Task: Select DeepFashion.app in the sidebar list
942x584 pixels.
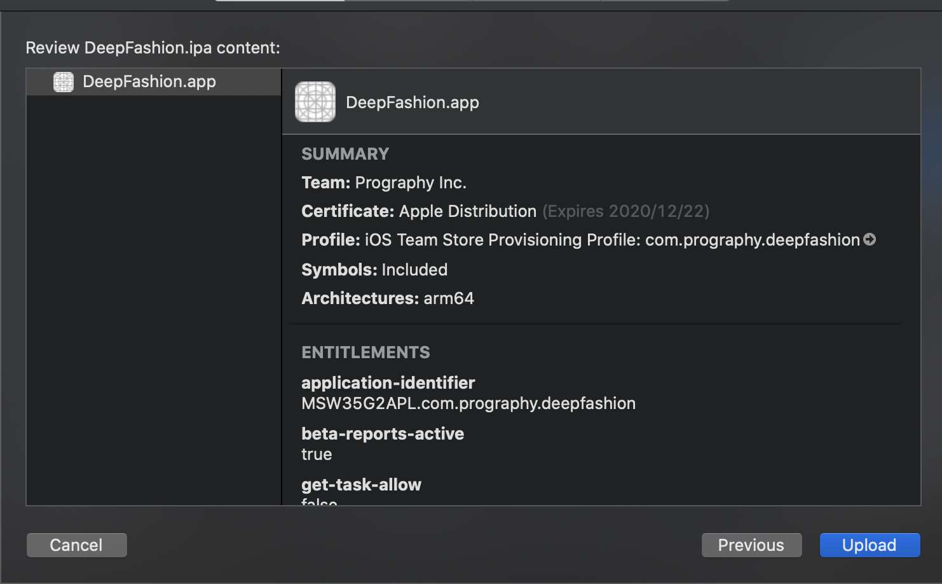Action: pos(154,82)
